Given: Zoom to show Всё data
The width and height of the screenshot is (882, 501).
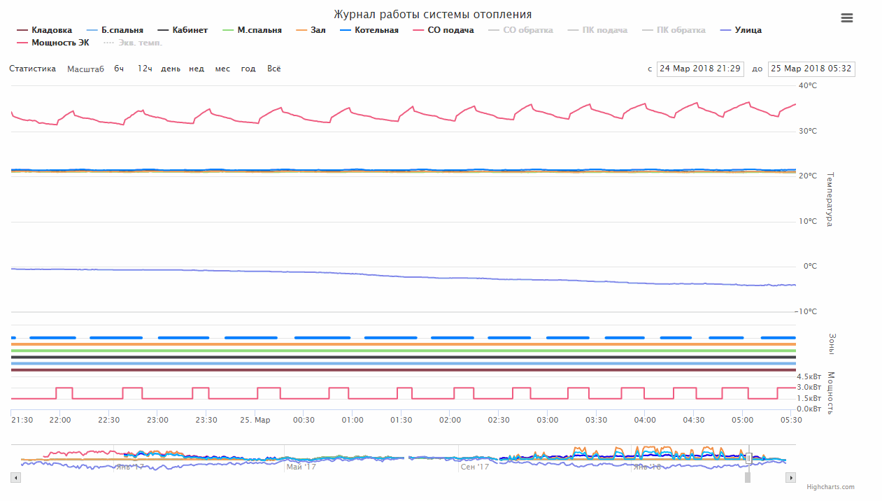Looking at the screenshot, I should pyautogui.click(x=274, y=69).
